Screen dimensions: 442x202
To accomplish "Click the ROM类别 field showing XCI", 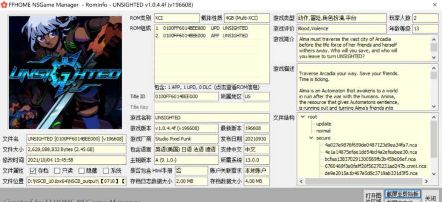I will click(177, 18).
